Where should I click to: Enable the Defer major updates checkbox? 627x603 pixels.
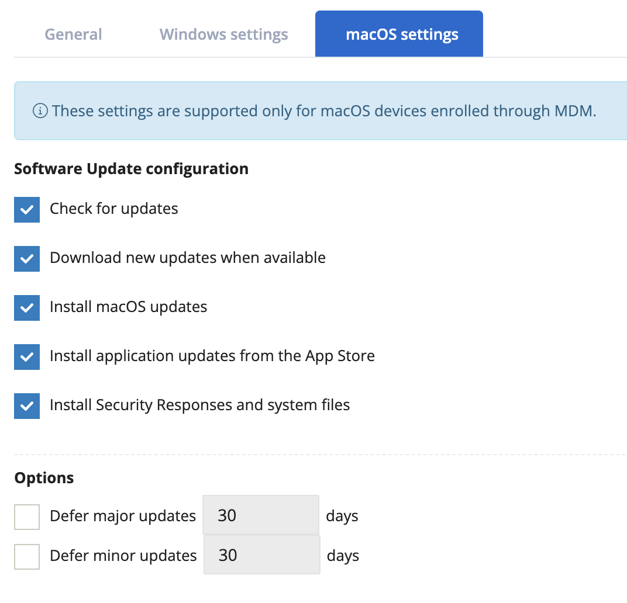pos(27,517)
